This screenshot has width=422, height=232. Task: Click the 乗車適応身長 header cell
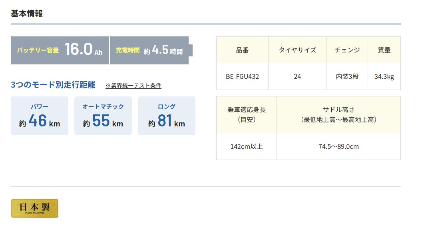click(x=247, y=114)
